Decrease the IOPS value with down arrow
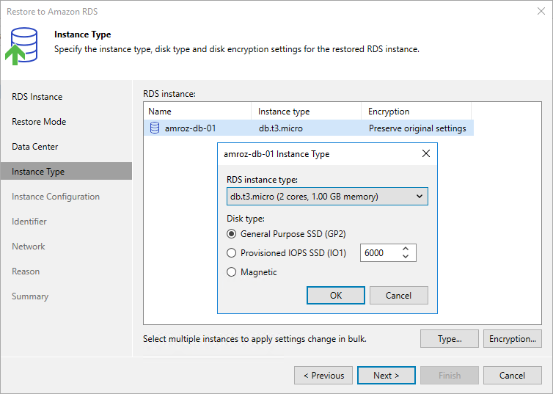The width and height of the screenshot is (553, 394). click(406, 257)
